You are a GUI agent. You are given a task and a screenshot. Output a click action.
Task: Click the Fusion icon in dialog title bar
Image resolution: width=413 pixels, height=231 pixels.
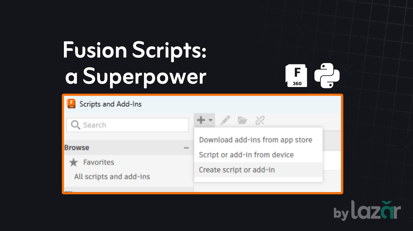71,104
